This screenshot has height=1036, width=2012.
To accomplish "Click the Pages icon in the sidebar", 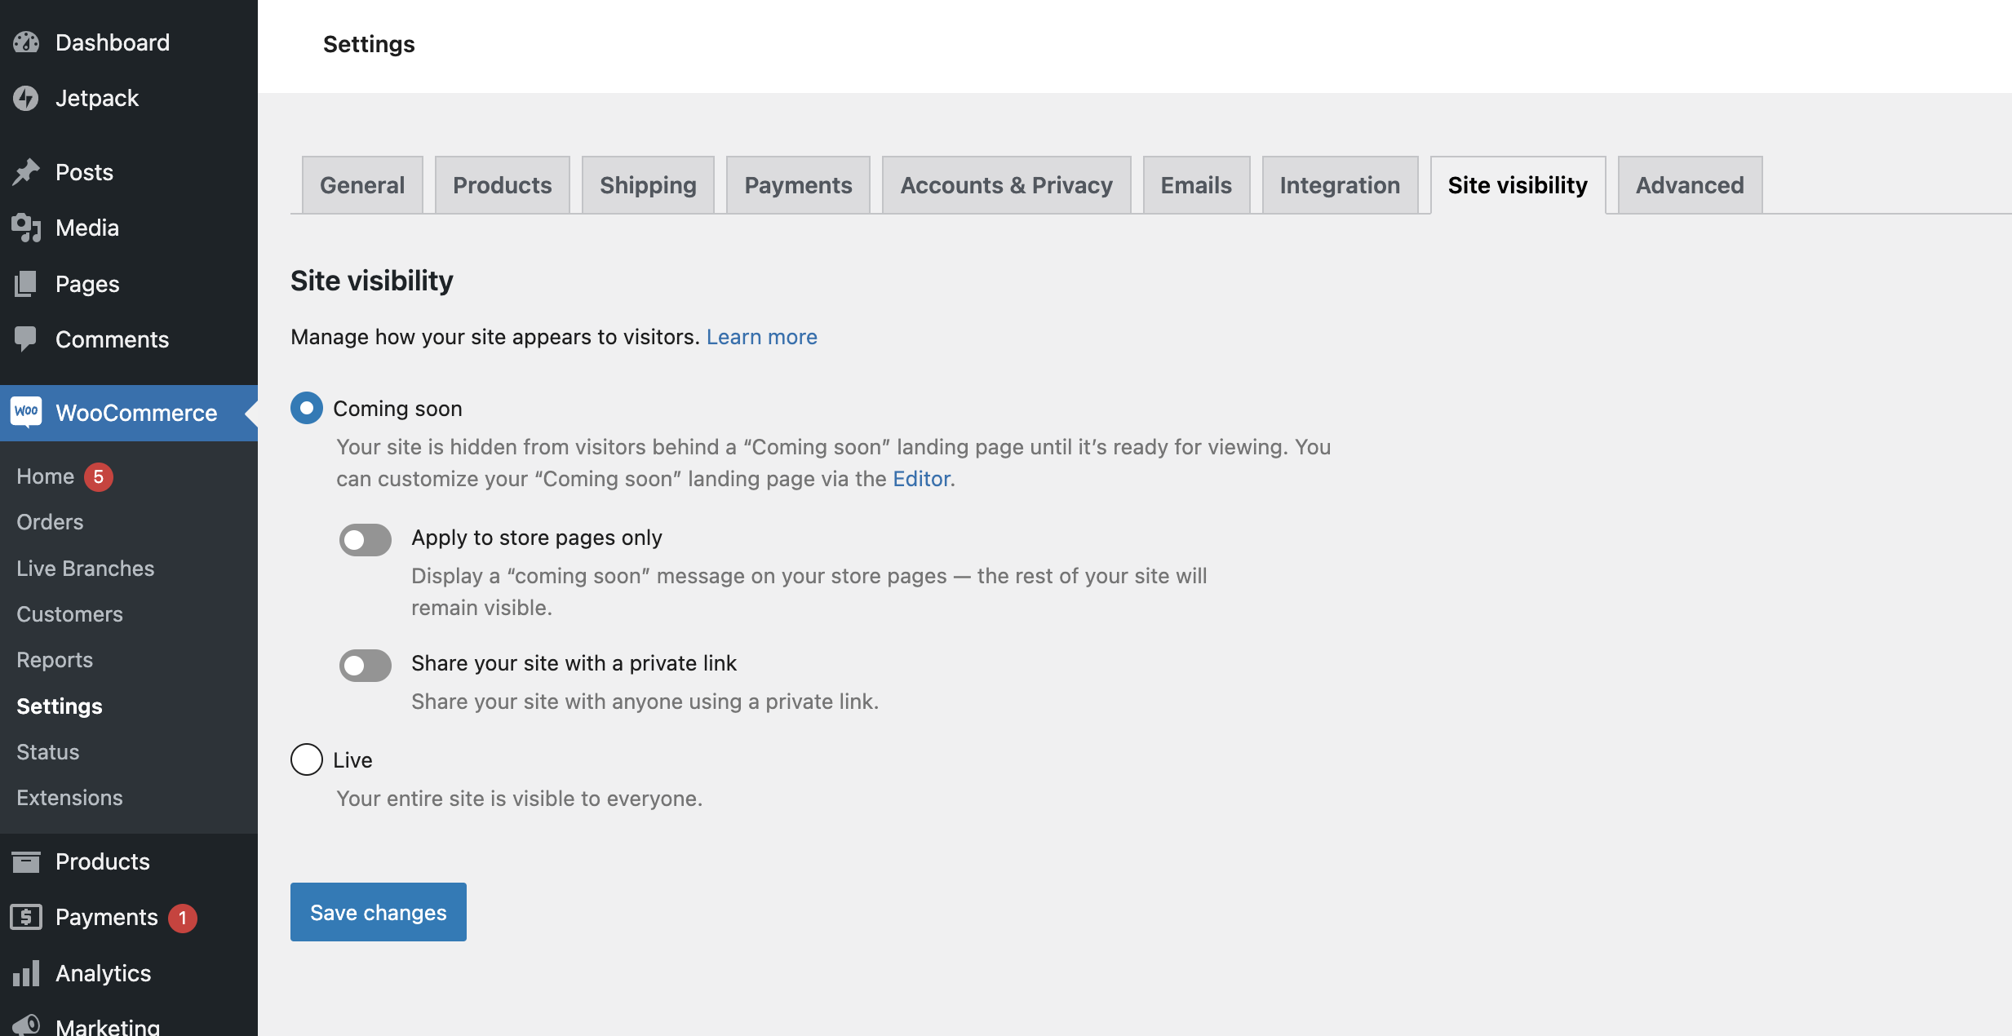I will pos(26,283).
